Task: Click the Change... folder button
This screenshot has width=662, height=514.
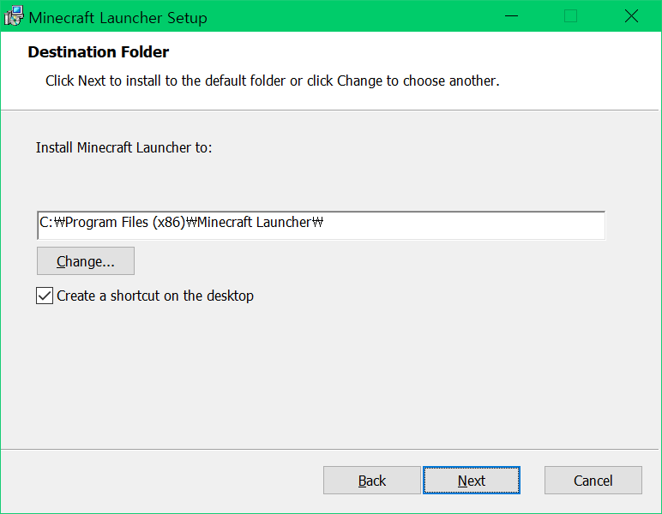Action: [x=86, y=261]
